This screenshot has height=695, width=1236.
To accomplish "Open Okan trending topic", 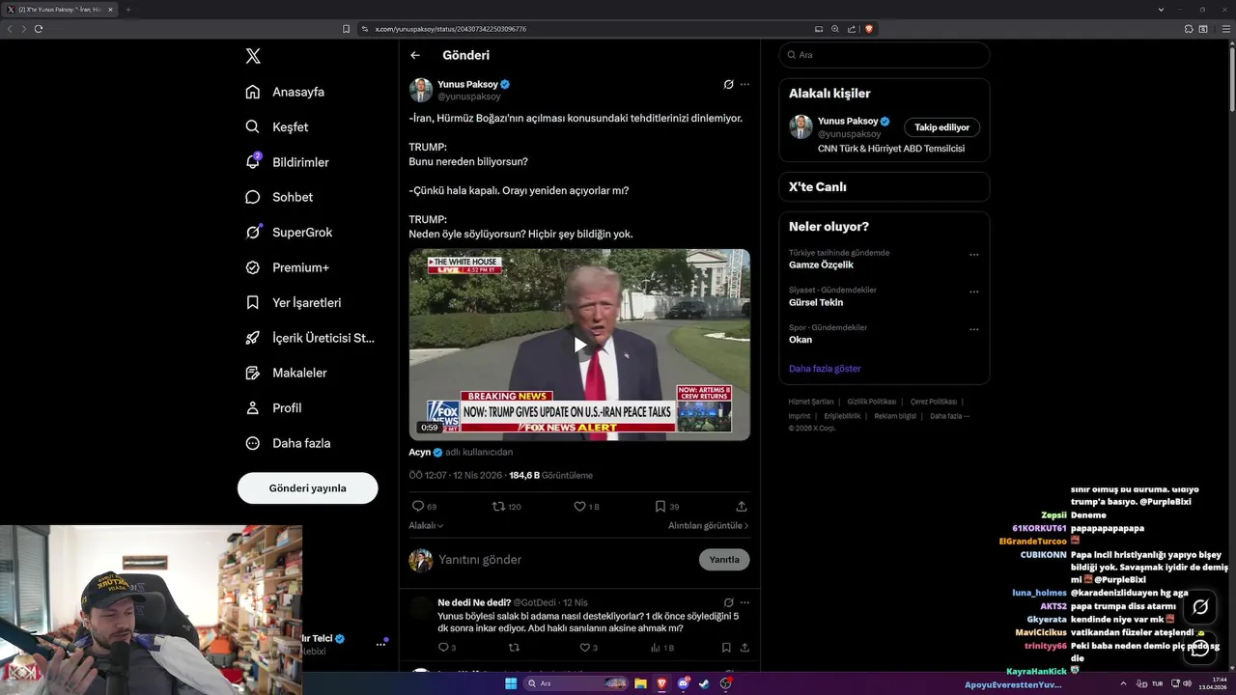I will coord(801,340).
